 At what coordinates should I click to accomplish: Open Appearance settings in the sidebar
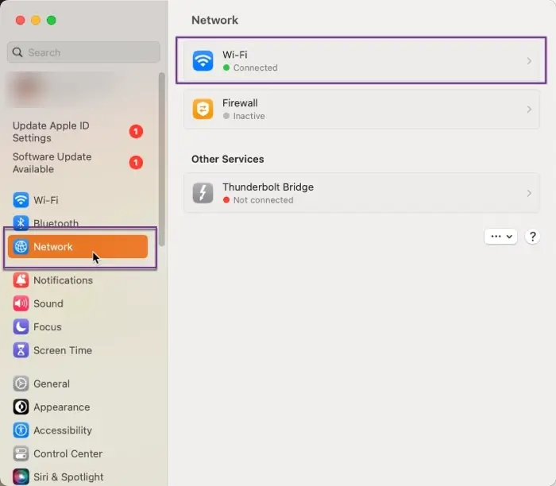tap(78, 407)
